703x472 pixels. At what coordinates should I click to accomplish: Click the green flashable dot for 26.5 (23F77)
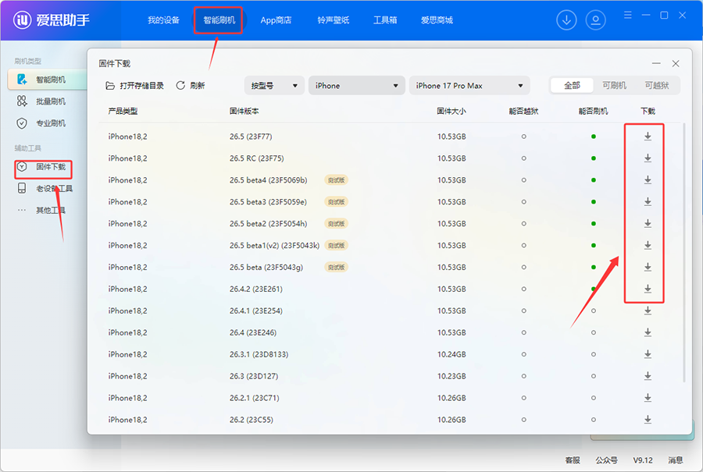pyautogui.click(x=593, y=136)
